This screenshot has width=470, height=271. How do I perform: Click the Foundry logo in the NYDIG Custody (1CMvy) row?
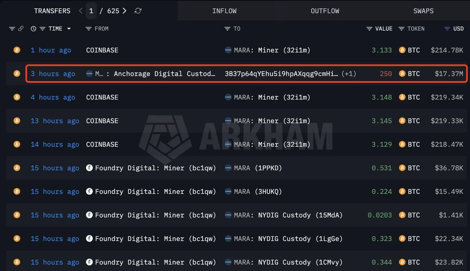point(89,262)
